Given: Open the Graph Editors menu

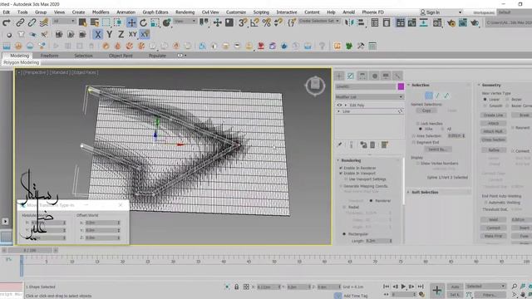Looking at the screenshot, I should pyautogui.click(x=155, y=12).
